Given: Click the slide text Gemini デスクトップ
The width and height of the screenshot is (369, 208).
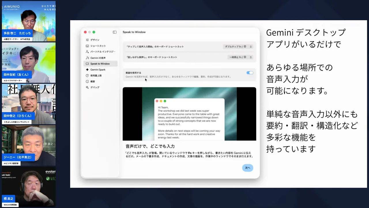Looking at the screenshot, I should [x=306, y=32].
